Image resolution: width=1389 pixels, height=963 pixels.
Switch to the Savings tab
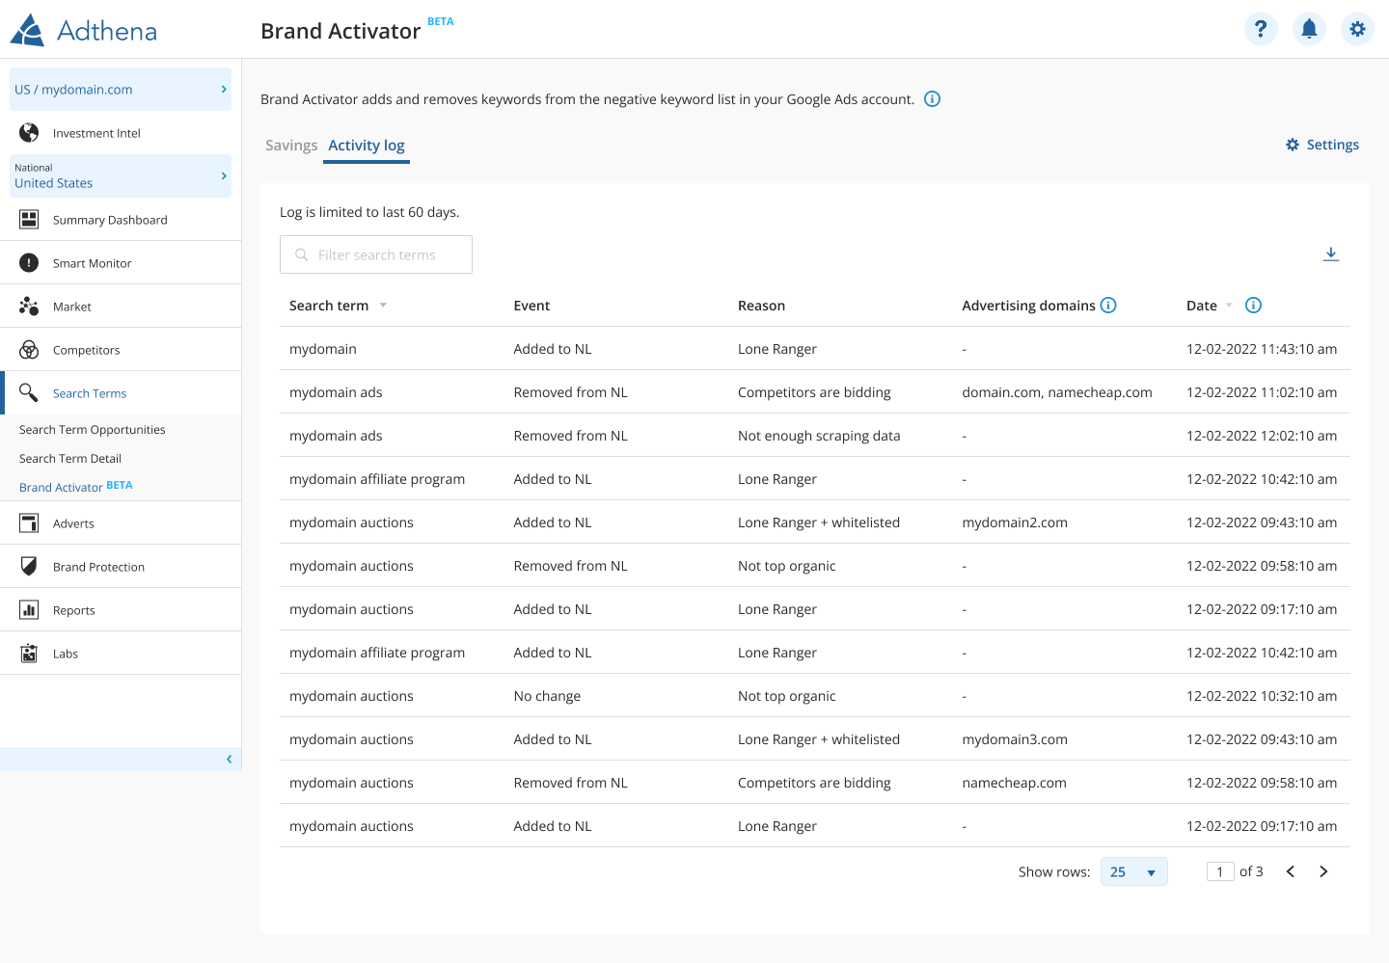[291, 146]
